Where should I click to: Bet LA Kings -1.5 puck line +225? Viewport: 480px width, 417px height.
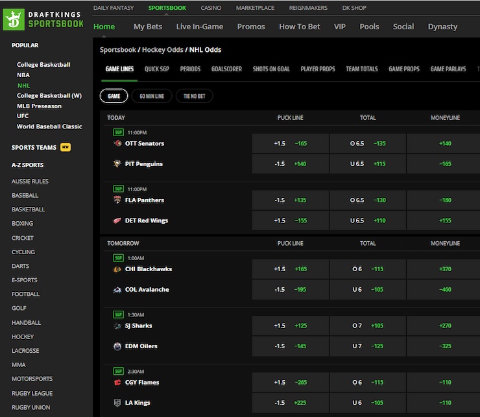(291, 403)
